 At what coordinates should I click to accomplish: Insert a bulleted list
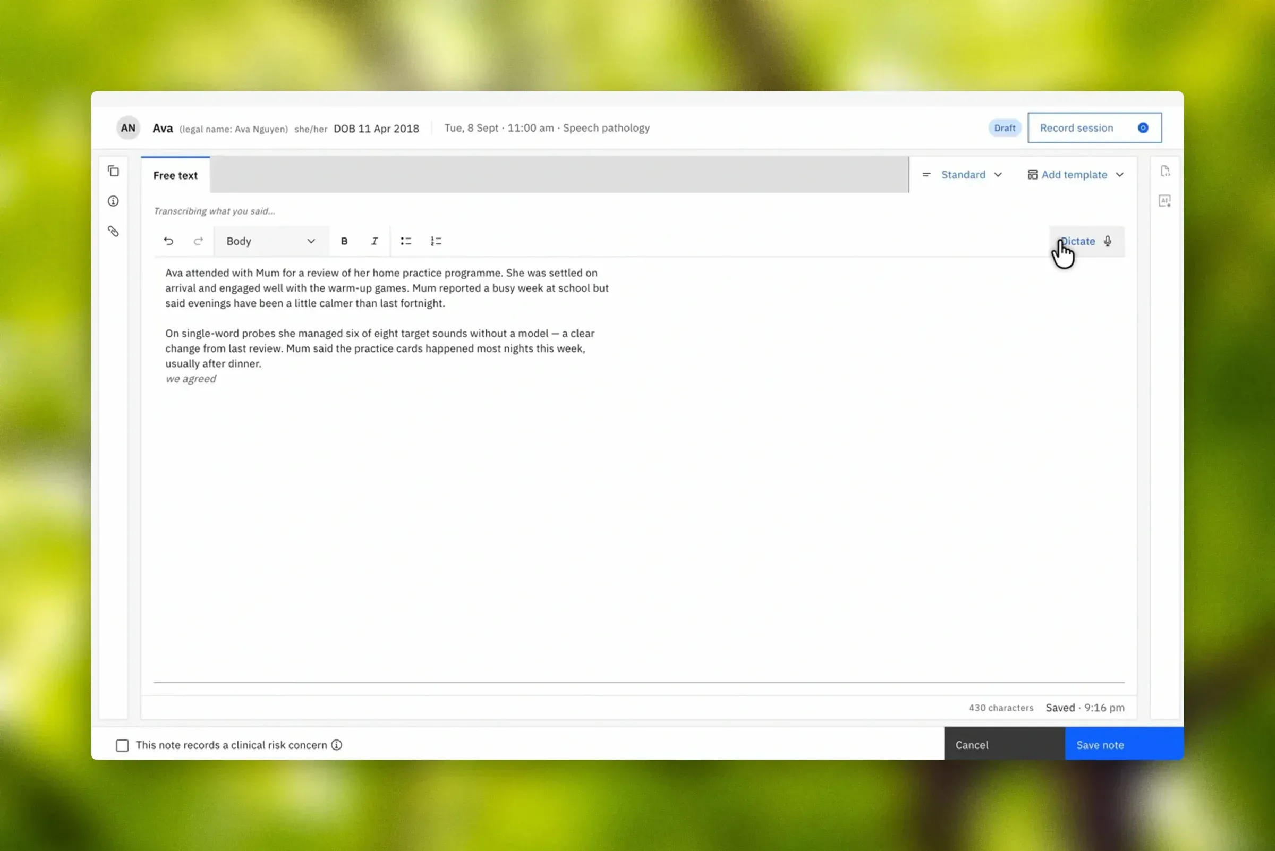click(406, 241)
